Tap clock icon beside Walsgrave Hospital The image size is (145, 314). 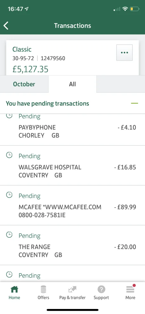click(9, 155)
